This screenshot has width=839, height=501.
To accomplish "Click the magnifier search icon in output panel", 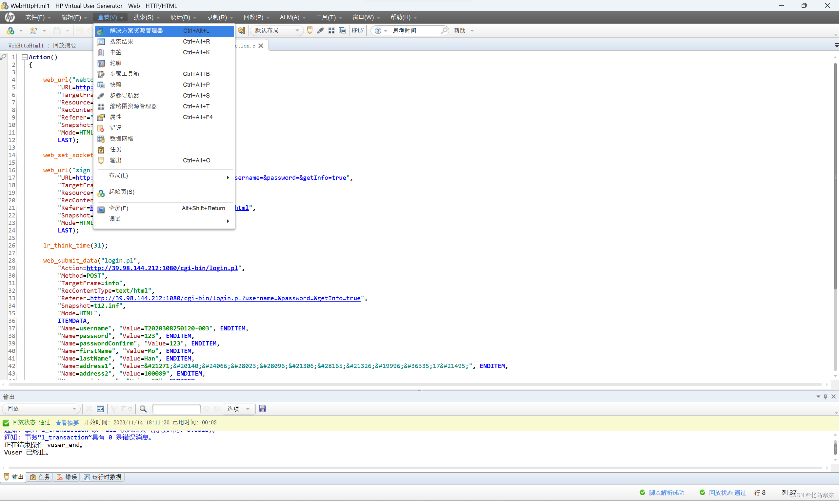I will click(x=143, y=409).
